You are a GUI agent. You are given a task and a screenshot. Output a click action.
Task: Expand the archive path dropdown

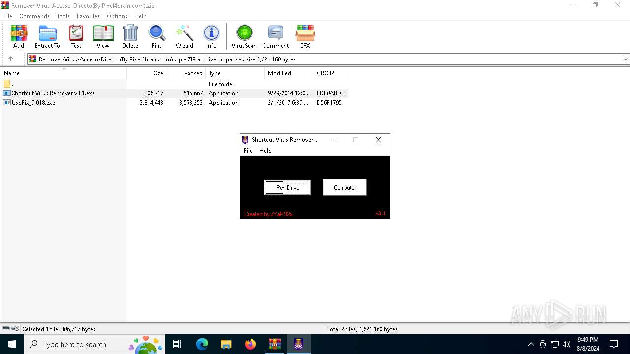(x=625, y=59)
